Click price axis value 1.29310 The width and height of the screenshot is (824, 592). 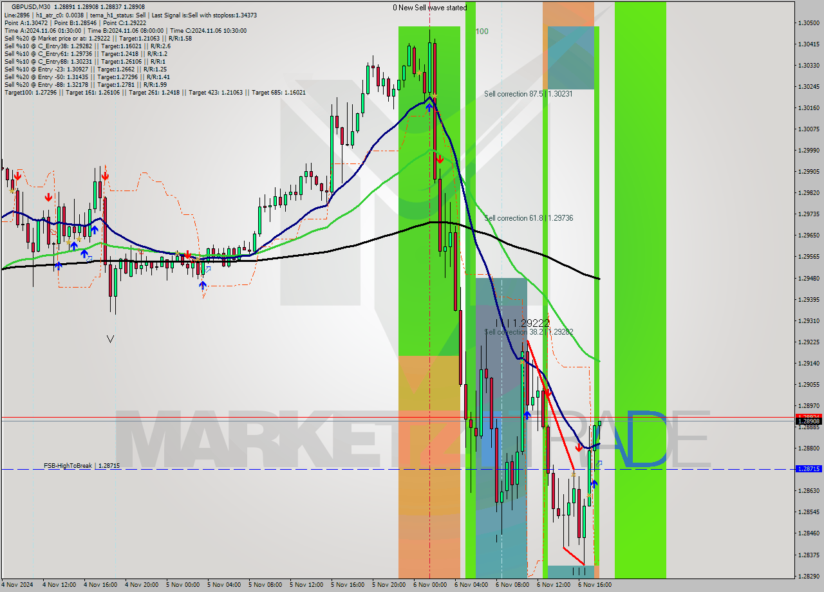(x=809, y=320)
